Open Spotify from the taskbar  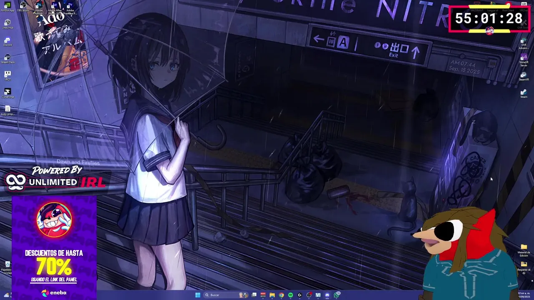click(290, 295)
